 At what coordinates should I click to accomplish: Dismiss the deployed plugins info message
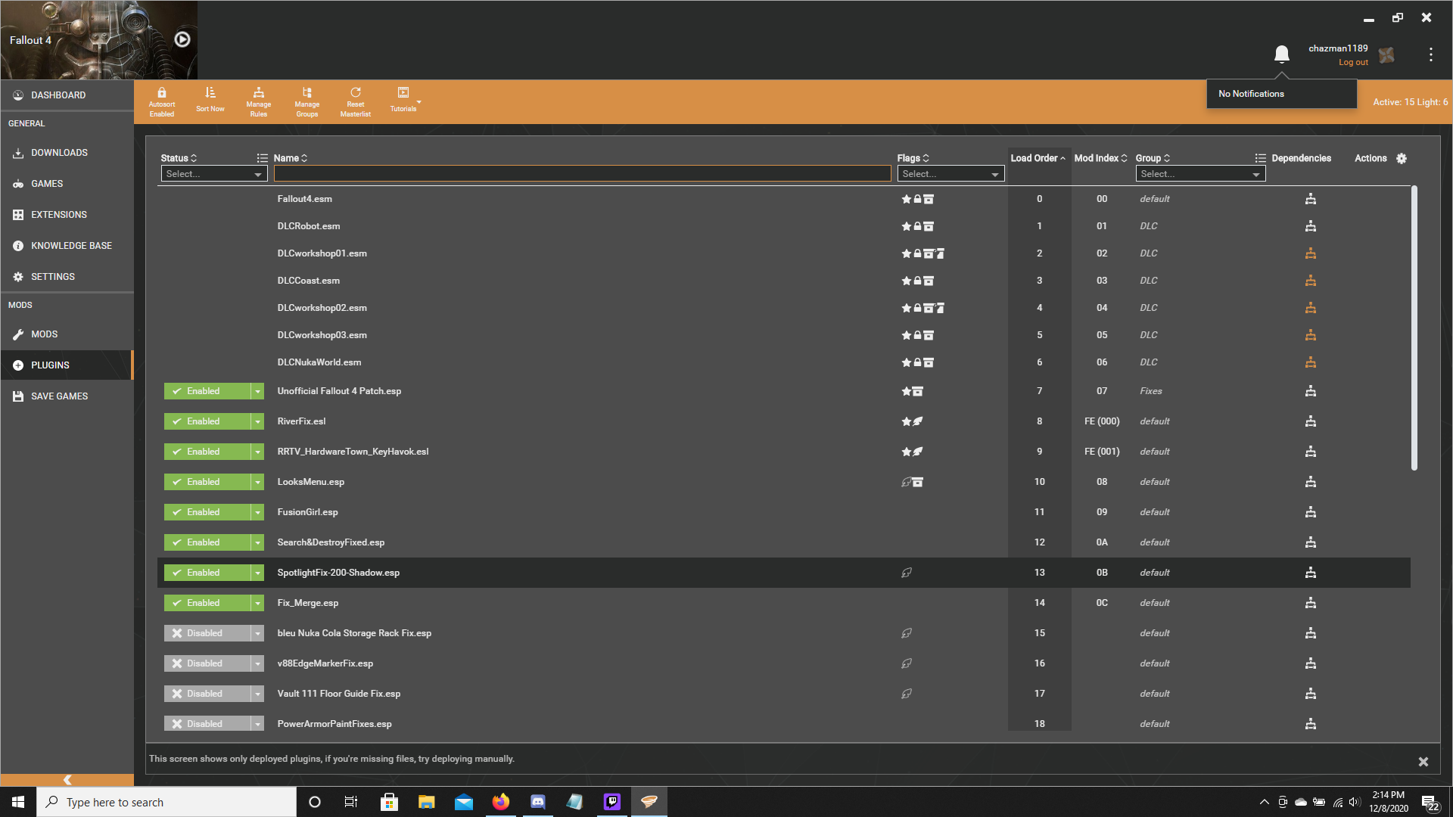[x=1423, y=762]
